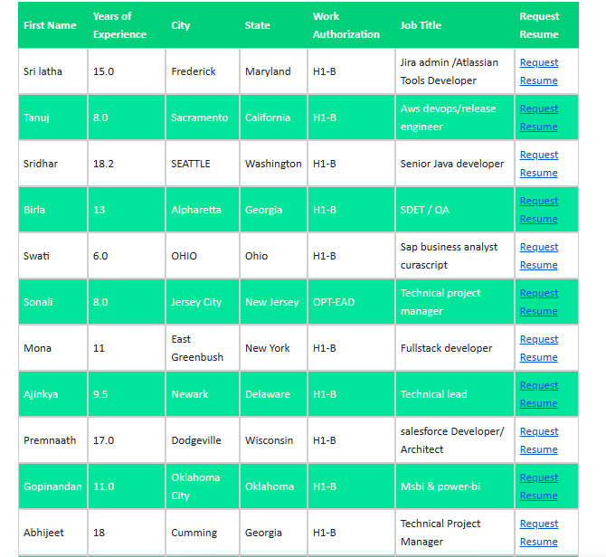Open Request Resume link for Premnaath

point(539,440)
